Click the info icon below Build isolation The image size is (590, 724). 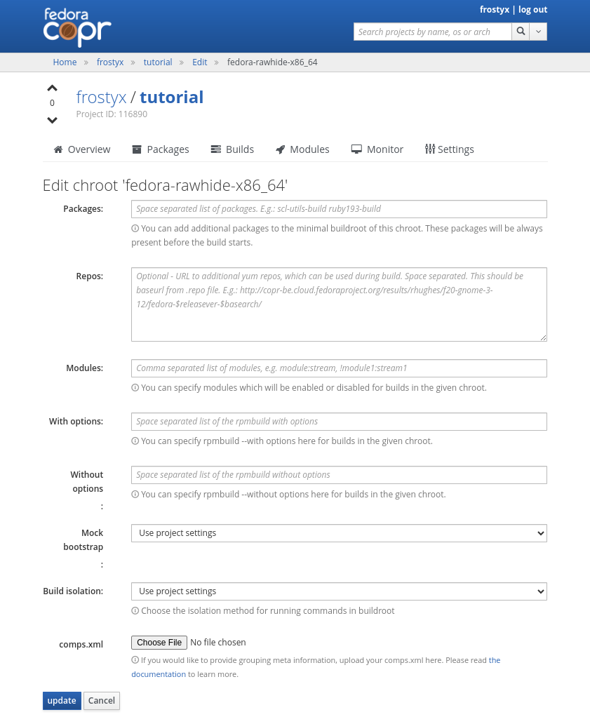coord(135,611)
